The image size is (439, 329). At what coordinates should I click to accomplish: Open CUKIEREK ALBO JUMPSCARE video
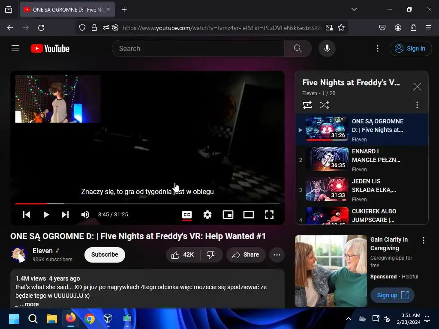tap(362, 215)
